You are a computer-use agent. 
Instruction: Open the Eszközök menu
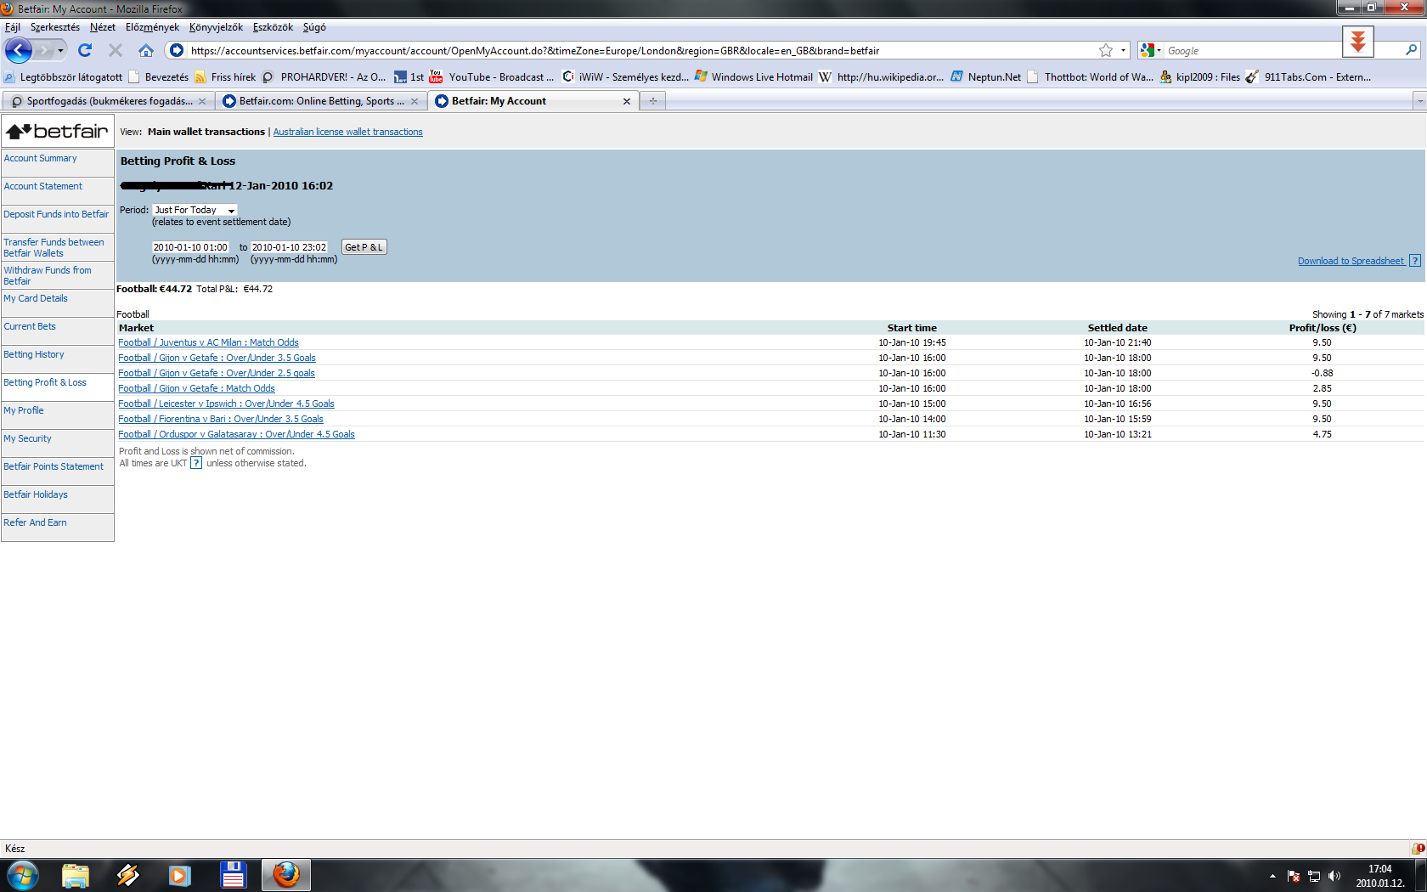pos(273,27)
